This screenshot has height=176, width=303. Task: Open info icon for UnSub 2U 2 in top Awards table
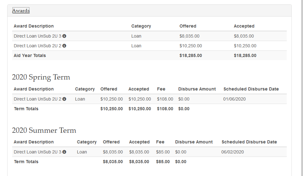pos(64,46)
